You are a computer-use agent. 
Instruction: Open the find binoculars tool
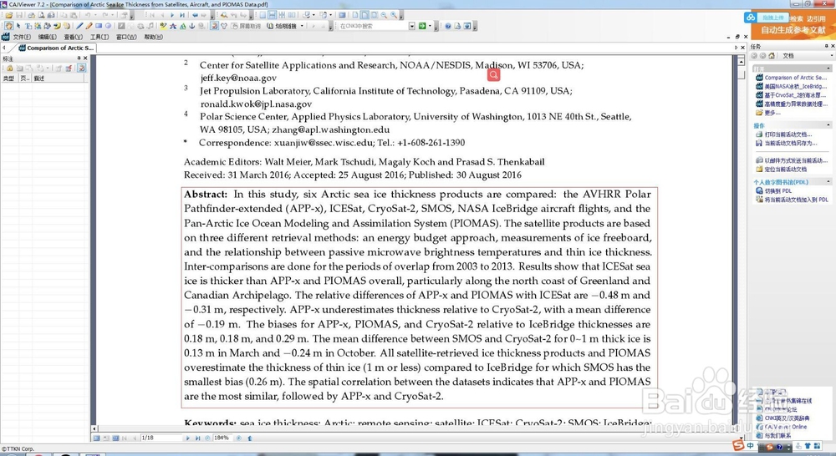[x=224, y=15]
